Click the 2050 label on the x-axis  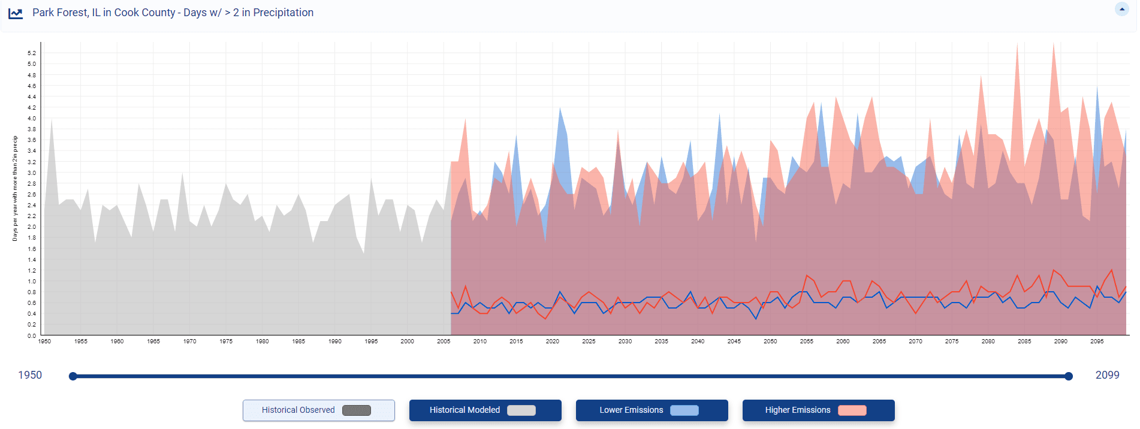tap(770, 342)
